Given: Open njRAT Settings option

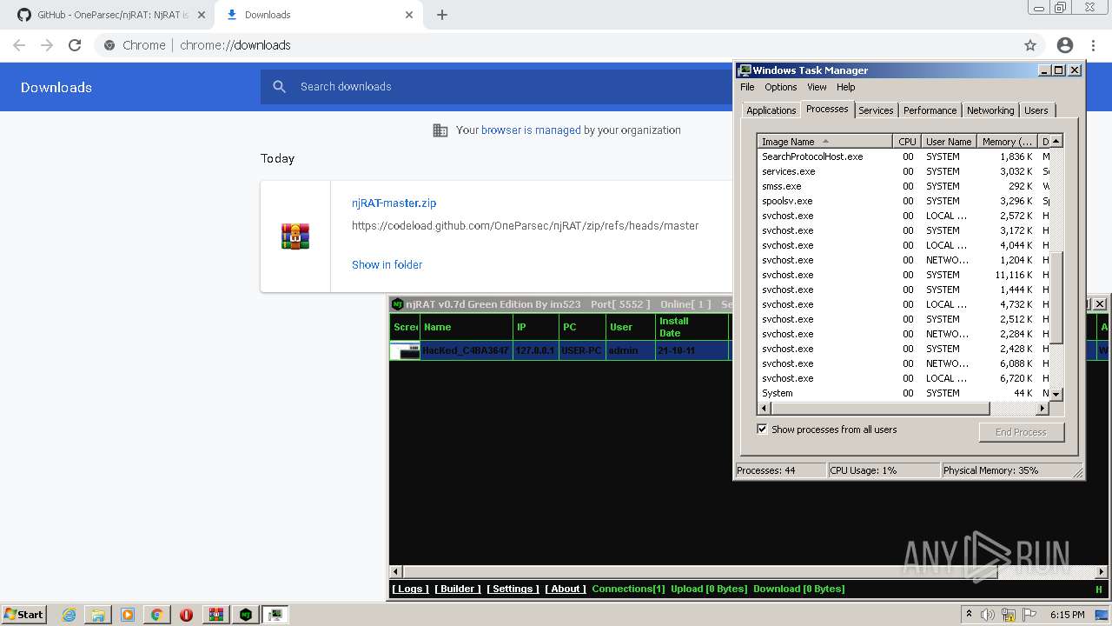Looking at the screenshot, I should click(513, 589).
